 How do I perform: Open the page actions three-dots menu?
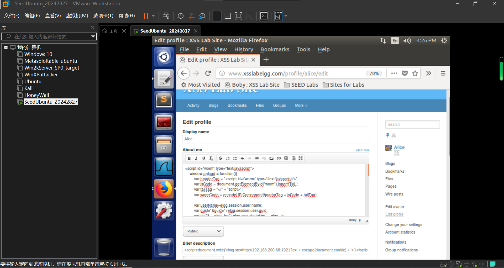tap(394, 73)
